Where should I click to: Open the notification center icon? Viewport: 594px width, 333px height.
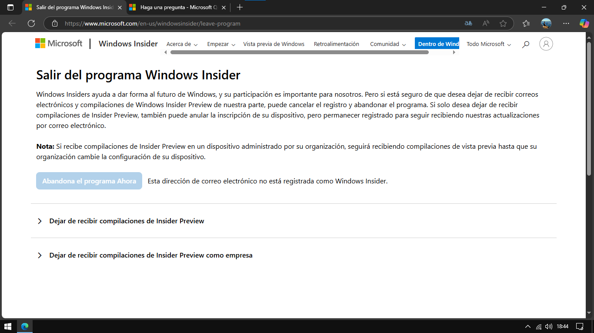579,326
